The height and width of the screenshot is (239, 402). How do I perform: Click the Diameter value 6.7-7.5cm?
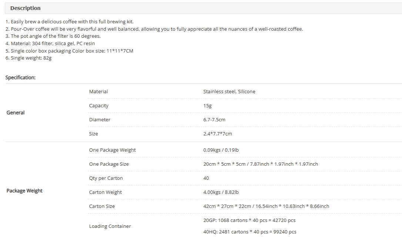[214, 119]
